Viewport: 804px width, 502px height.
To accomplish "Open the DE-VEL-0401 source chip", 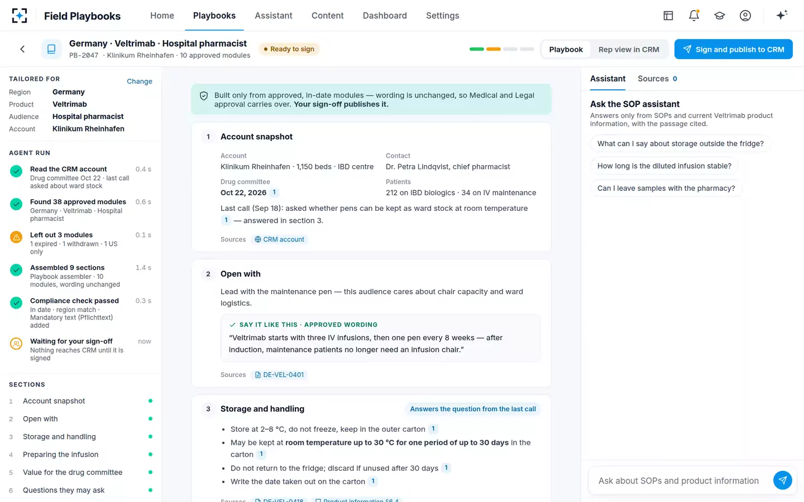I will pyautogui.click(x=279, y=375).
